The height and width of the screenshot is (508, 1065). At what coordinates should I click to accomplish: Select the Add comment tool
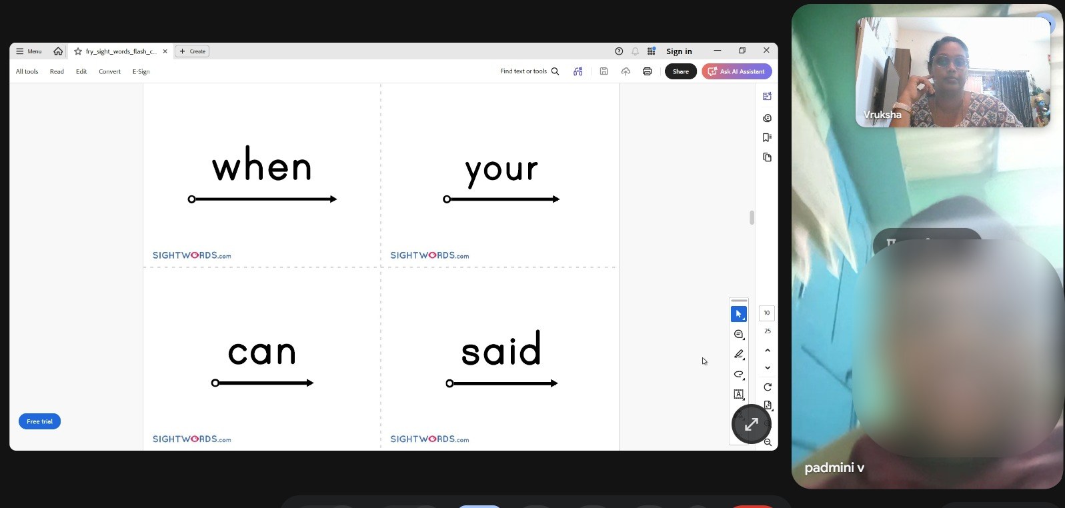coord(739,334)
